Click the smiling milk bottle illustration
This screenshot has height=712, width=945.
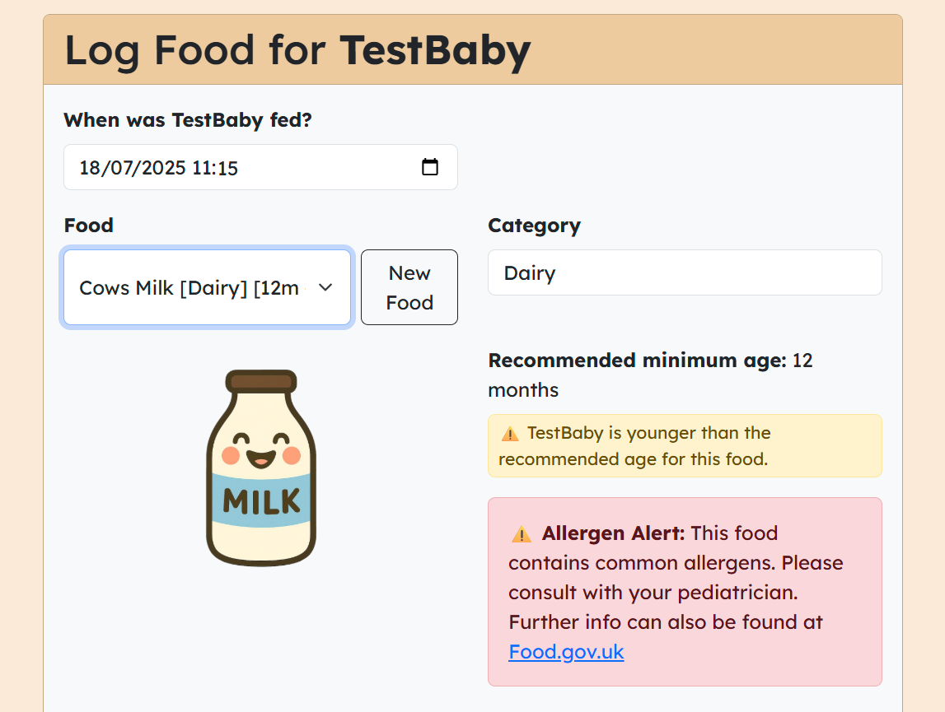point(261,468)
